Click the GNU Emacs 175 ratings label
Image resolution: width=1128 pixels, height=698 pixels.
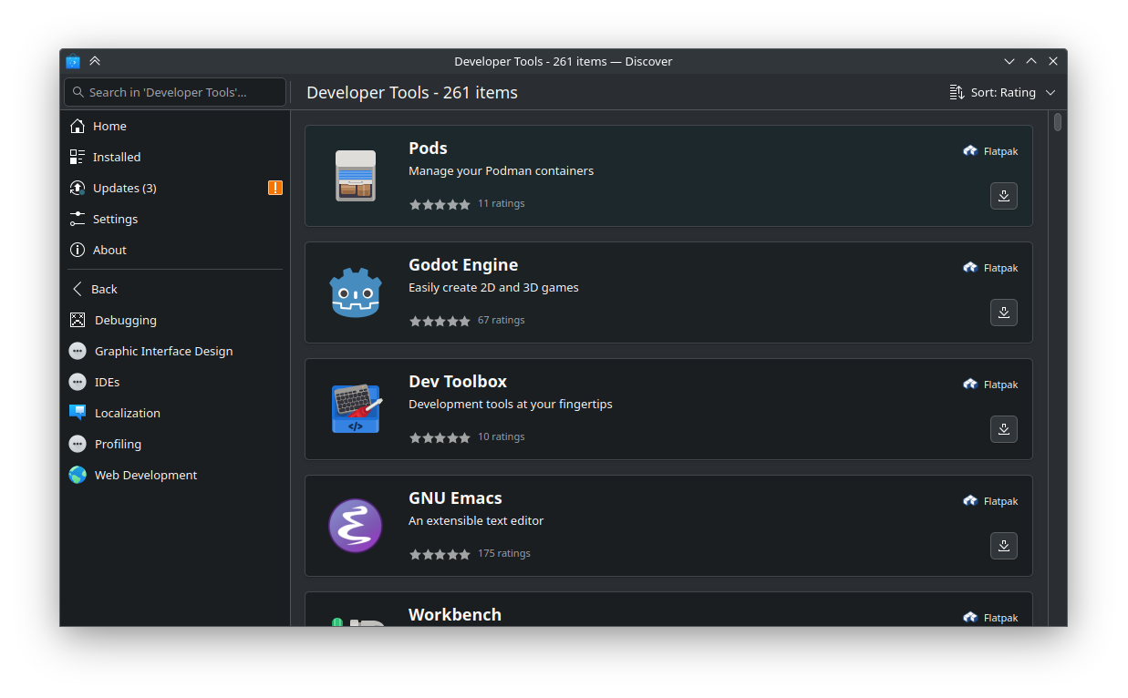(x=503, y=554)
